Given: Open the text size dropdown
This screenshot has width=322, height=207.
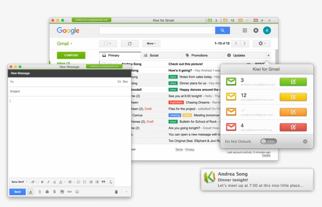Looking at the screenshot, I should (34, 182).
